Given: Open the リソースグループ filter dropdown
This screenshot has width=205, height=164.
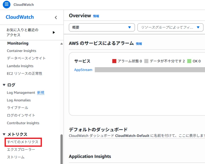Looking at the screenshot, I should tap(170, 27).
